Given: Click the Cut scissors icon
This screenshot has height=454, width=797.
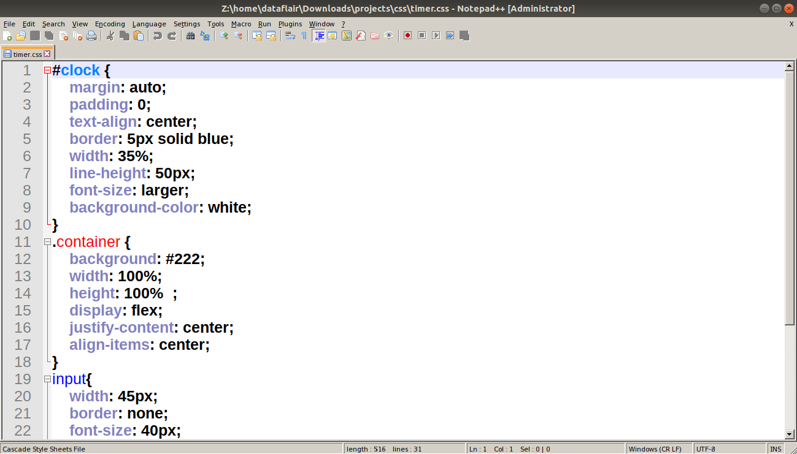Looking at the screenshot, I should click(110, 36).
